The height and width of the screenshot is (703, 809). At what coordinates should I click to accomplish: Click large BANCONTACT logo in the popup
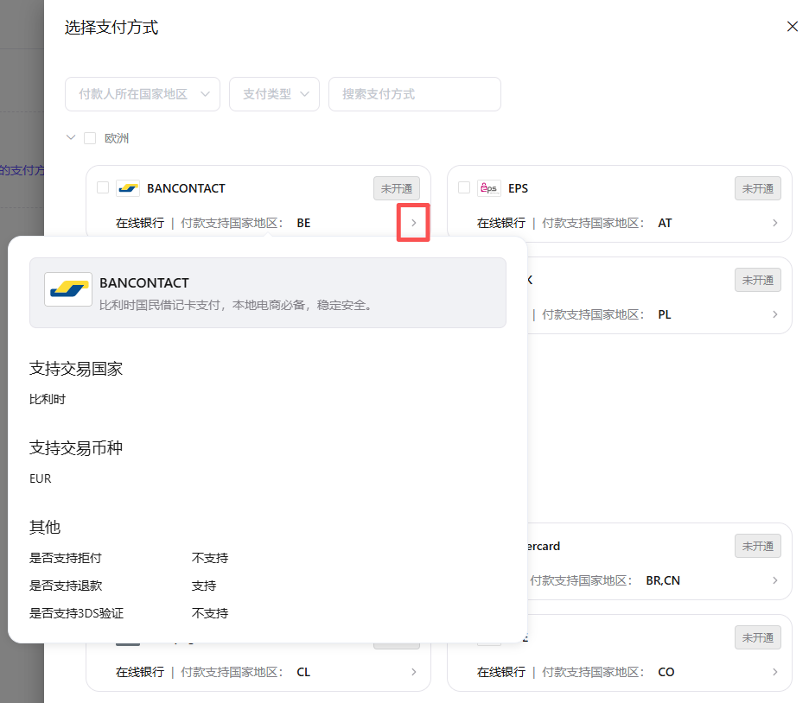[x=68, y=289]
